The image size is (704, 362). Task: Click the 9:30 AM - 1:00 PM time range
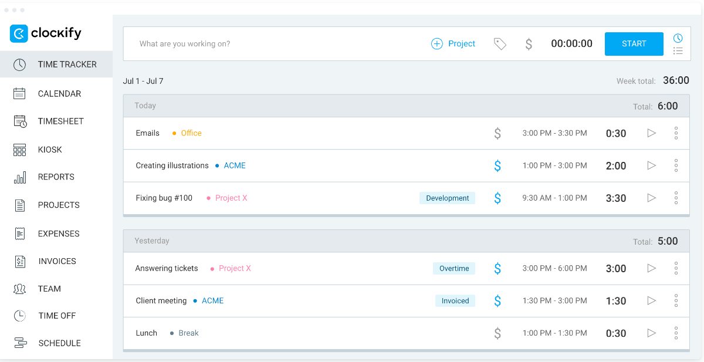click(x=554, y=198)
